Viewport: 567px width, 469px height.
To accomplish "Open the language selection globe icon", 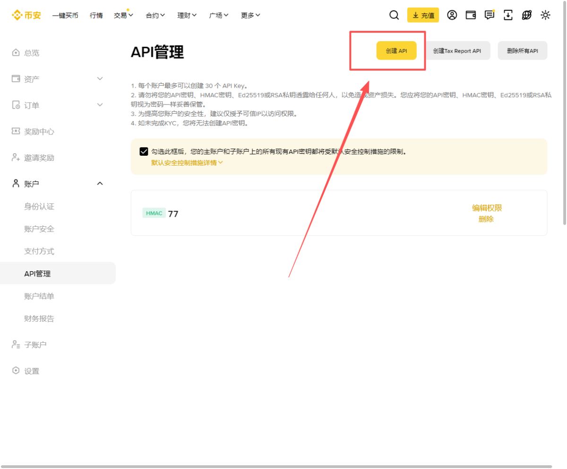I will pyautogui.click(x=526, y=15).
